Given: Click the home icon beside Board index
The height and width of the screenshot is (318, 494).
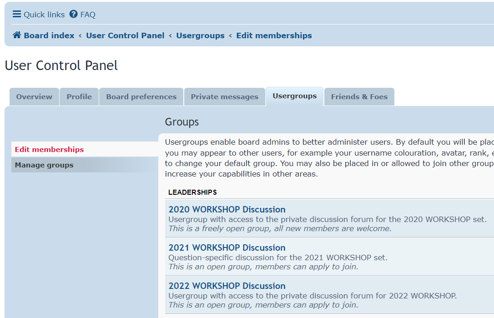Looking at the screenshot, I should [x=17, y=35].
